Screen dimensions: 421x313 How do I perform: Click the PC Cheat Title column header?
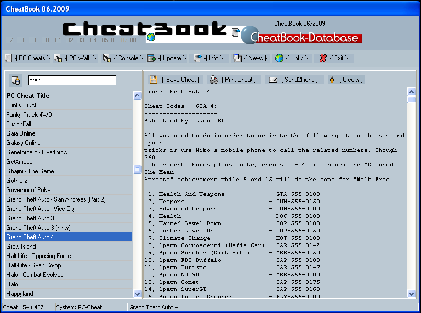point(69,96)
